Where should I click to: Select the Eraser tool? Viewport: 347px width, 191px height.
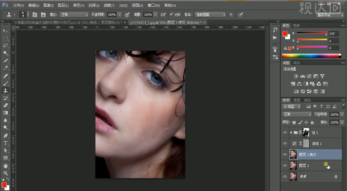[6, 105]
